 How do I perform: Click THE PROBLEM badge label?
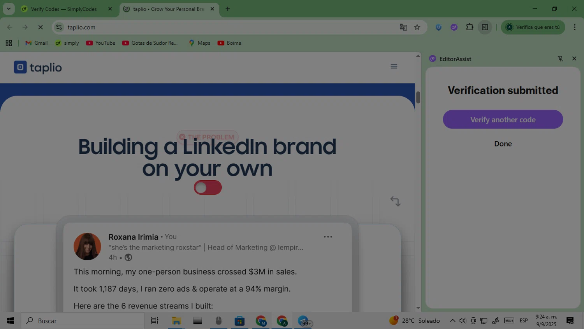point(207,137)
